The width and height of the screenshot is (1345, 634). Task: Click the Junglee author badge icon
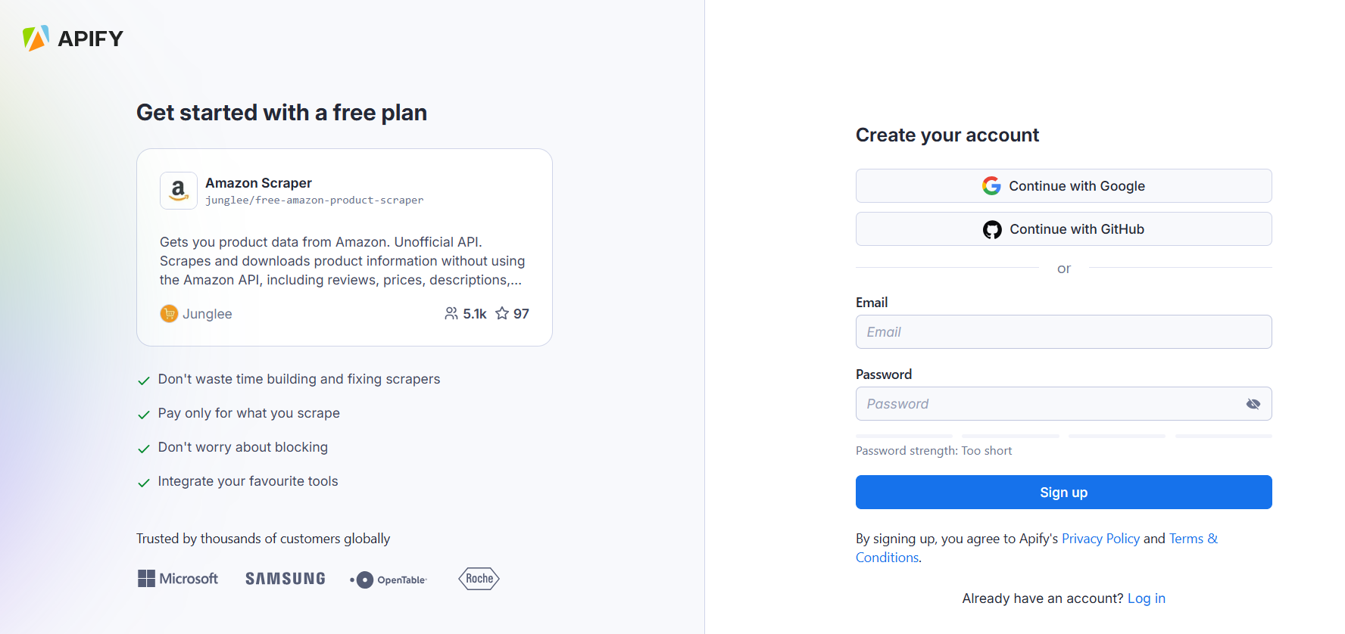(x=169, y=313)
